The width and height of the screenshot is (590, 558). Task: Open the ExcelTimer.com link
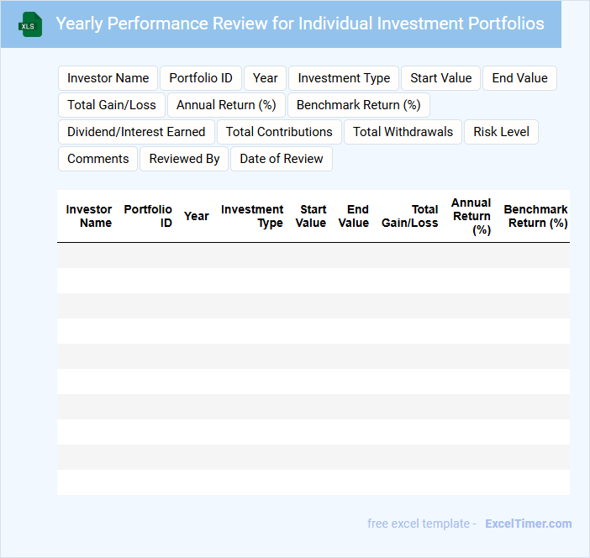[528, 524]
